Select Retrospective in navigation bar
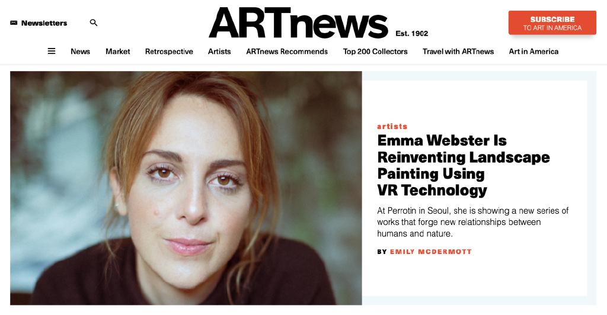607x315 pixels. pos(169,52)
